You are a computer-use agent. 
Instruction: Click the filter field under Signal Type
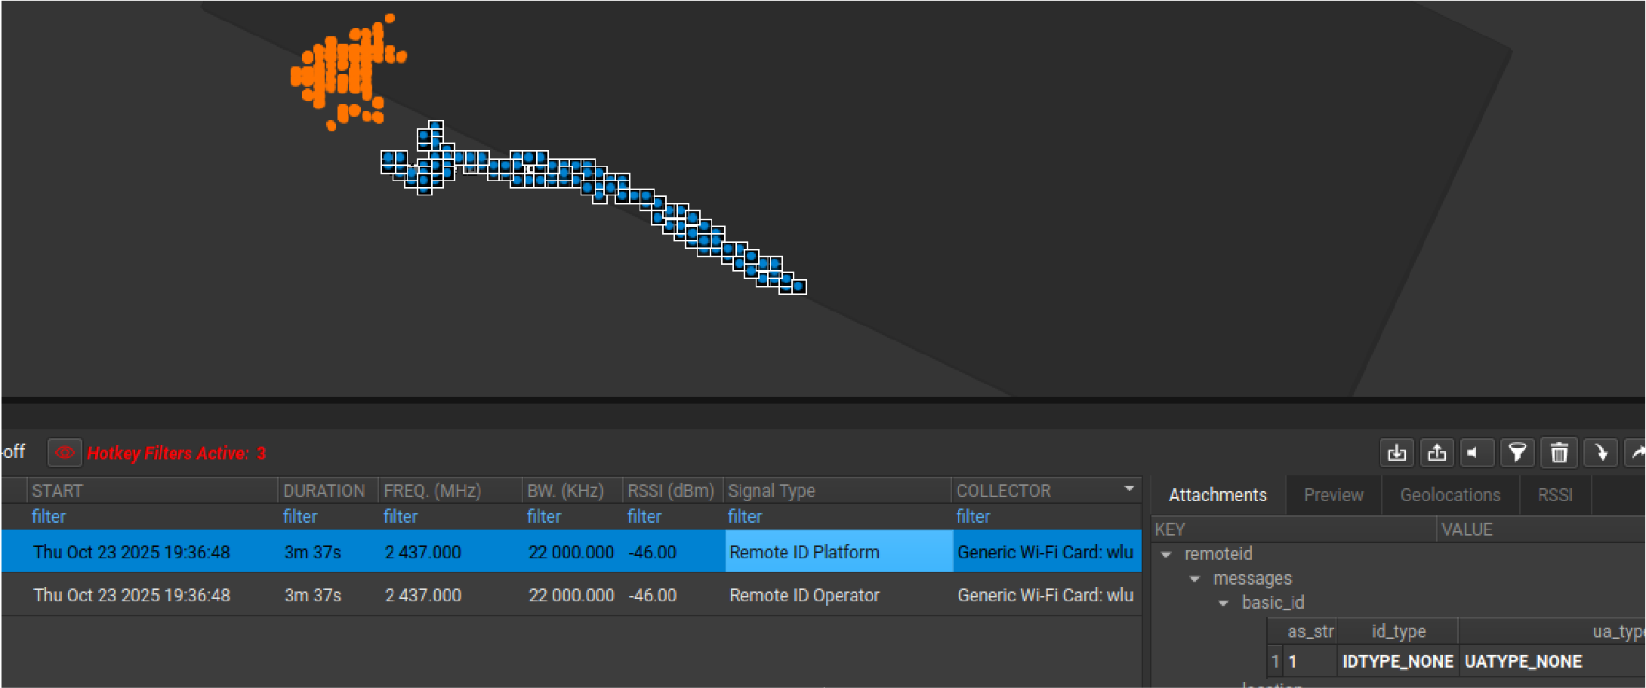(x=744, y=517)
